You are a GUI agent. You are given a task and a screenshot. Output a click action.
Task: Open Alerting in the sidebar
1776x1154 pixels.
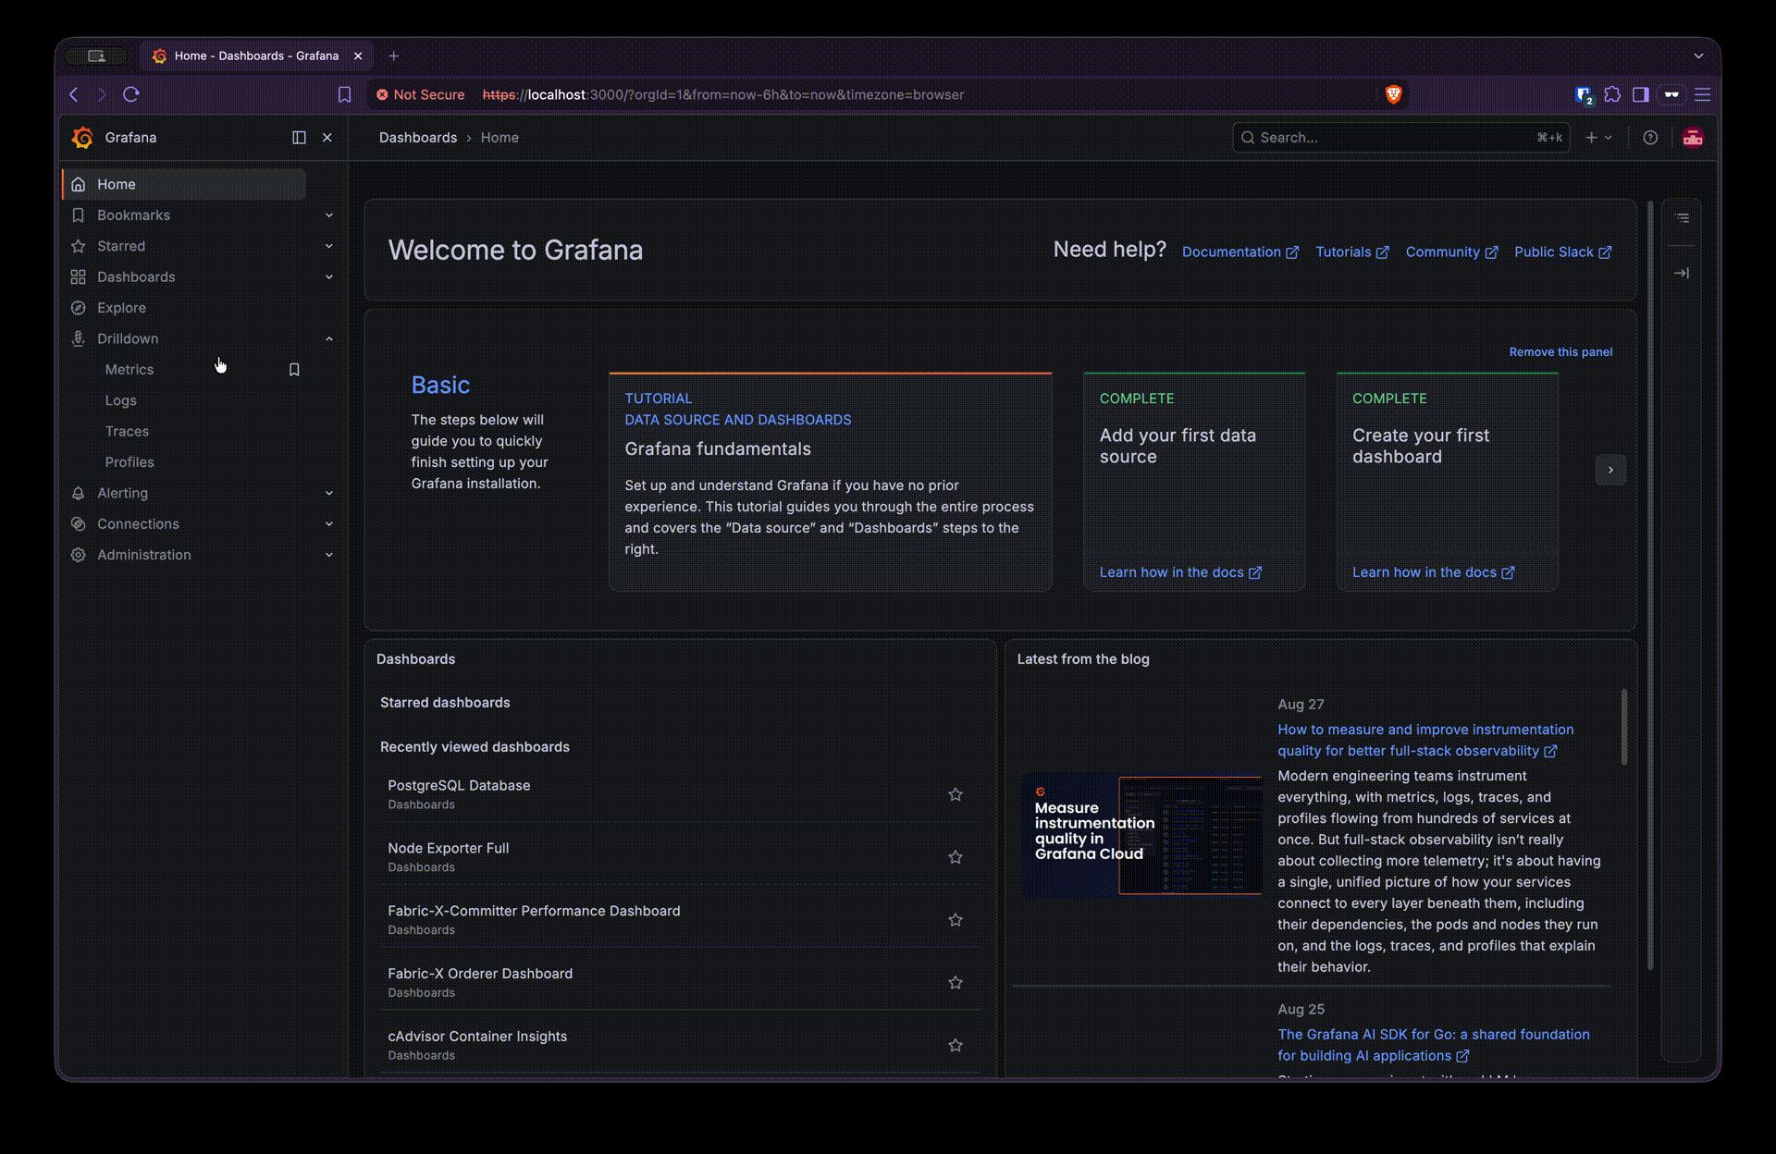pos(122,493)
